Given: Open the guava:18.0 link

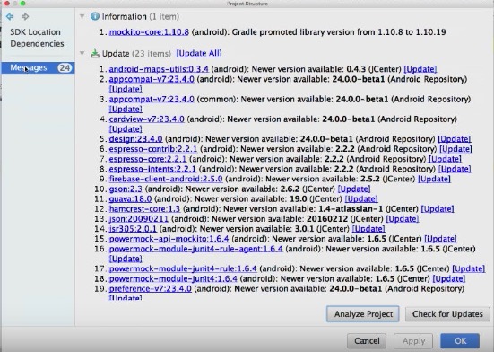Looking at the screenshot, I should [x=130, y=199].
